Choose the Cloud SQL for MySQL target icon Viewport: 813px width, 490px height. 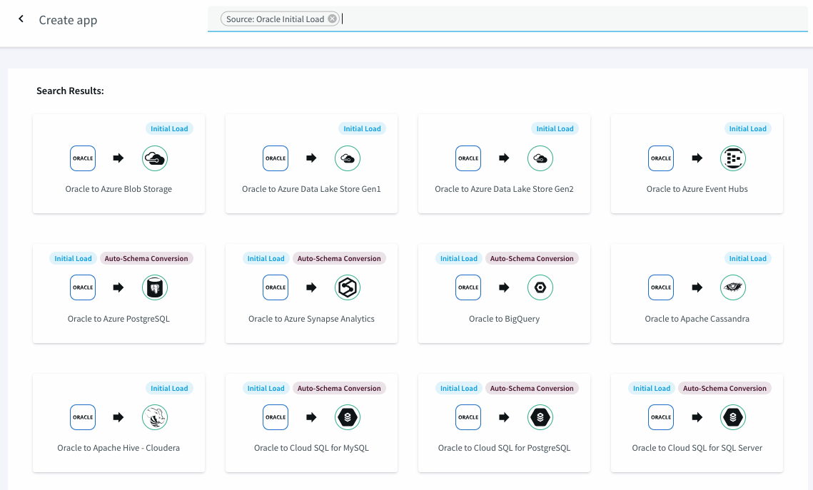click(348, 417)
